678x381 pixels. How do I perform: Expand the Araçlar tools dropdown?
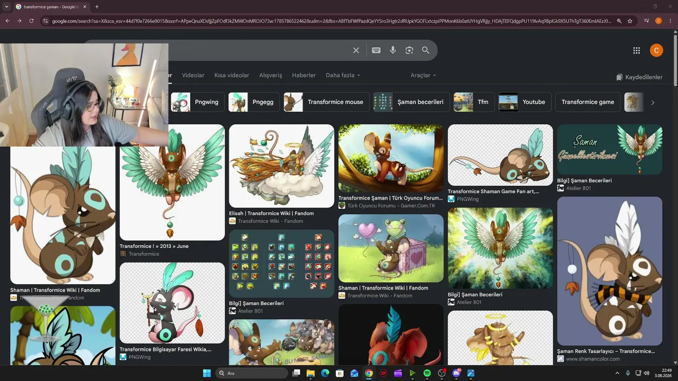(x=423, y=75)
